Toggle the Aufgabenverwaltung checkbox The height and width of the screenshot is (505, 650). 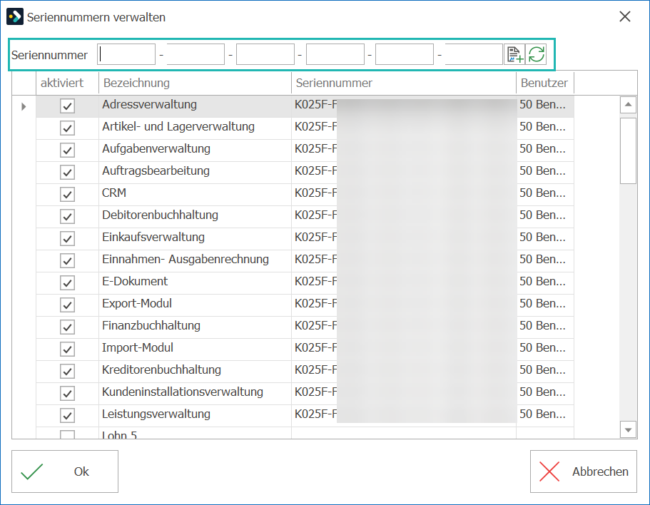coord(67,150)
